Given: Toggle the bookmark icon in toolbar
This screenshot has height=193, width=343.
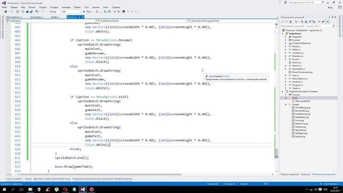Looking at the screenshot, I should (x=124, y=12).
